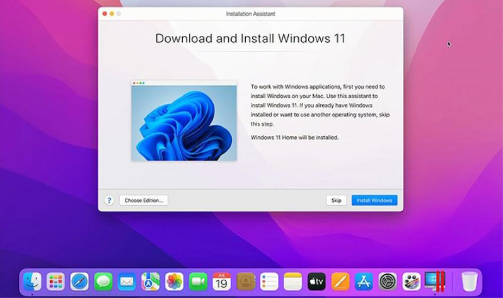Open Finder from the Dock
The height and width of the screenshot is (298, 503).
pos(32,282)
